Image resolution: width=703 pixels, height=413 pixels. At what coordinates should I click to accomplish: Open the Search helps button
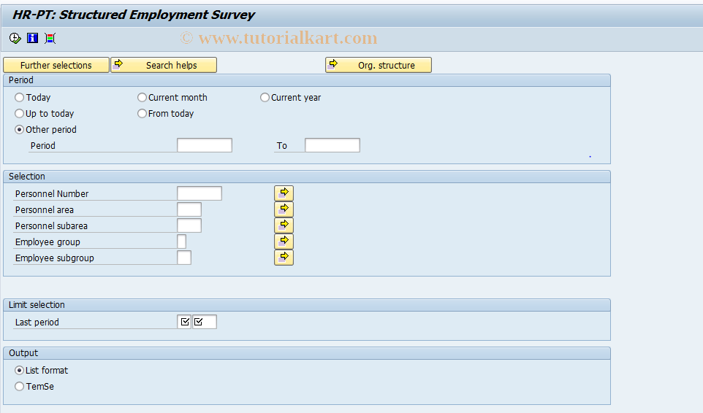[164, 65]
